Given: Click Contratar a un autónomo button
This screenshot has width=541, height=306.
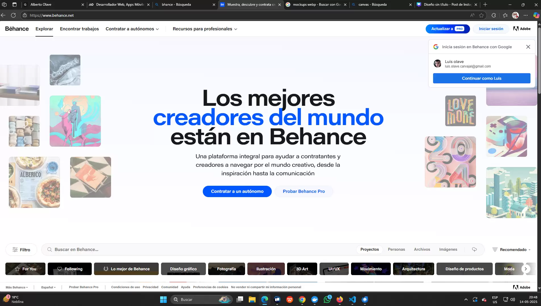Looking at the screenshot, I should 237,191.
